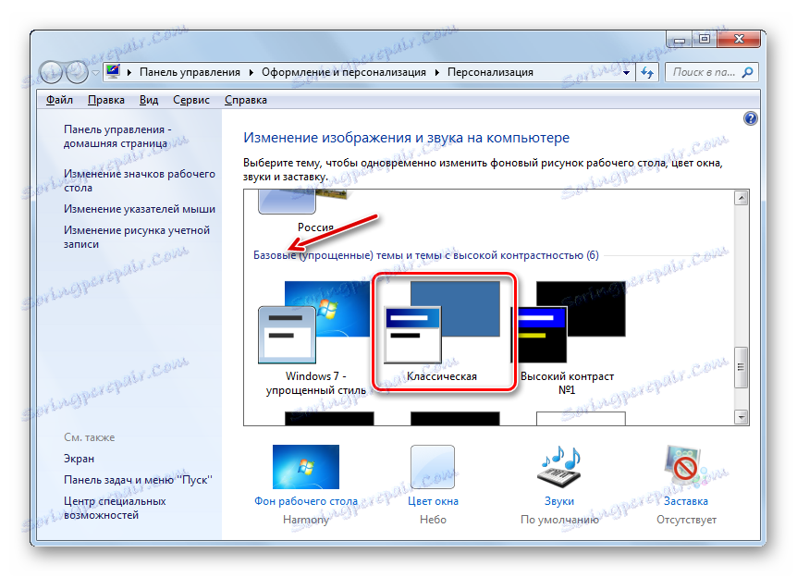The width and height of the screenshot is (797, 577).
Task: Click the refresh arrows button
Action: 646,72
